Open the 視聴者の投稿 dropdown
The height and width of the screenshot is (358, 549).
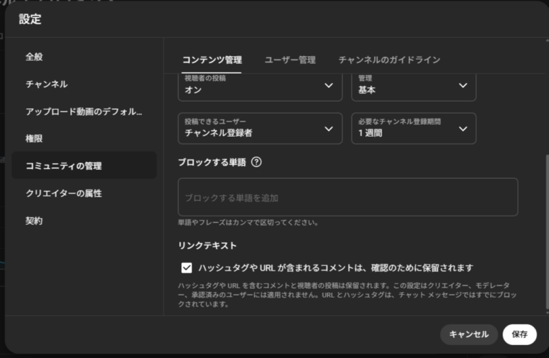pyautogui.click(x=259, y=85)
